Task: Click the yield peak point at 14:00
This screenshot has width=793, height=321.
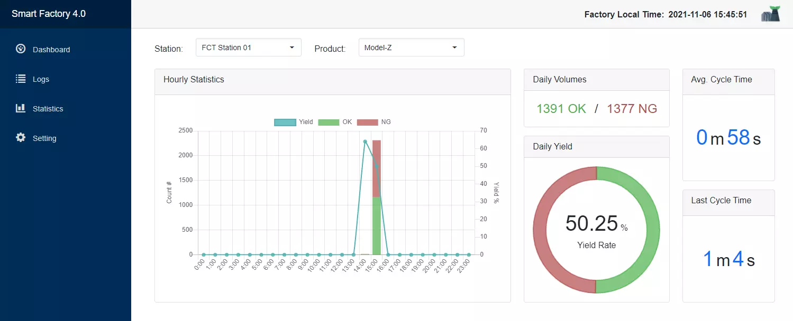Action: [365, 141]
